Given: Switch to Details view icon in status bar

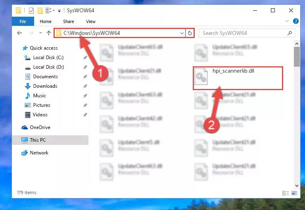Looking at the screenshot, I should (286, 193).
